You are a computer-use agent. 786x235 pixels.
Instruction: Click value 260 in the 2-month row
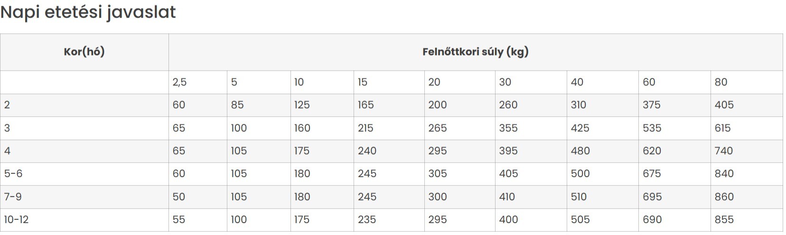tap(508, 105)
